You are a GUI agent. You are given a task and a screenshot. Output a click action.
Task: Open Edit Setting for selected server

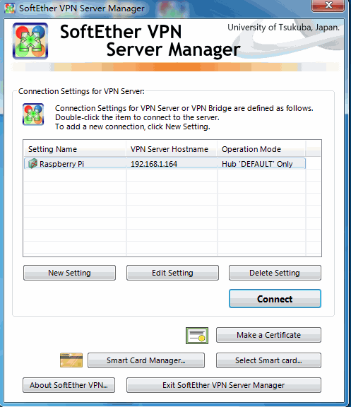coord(172,273)
